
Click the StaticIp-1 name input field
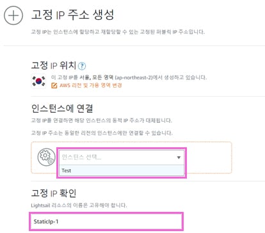coord(106,221)
